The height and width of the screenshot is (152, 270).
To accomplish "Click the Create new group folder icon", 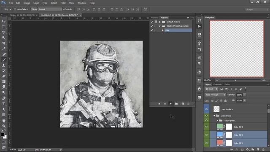I will 253,149.
